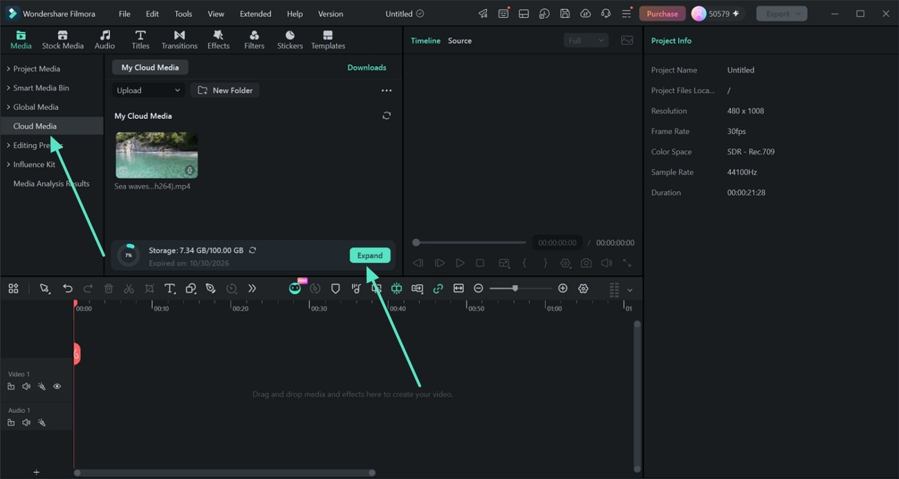The width and height of the screenshot is (899, 479).
Task: Open the more options ellipsis menu
Action: [387, 90]
